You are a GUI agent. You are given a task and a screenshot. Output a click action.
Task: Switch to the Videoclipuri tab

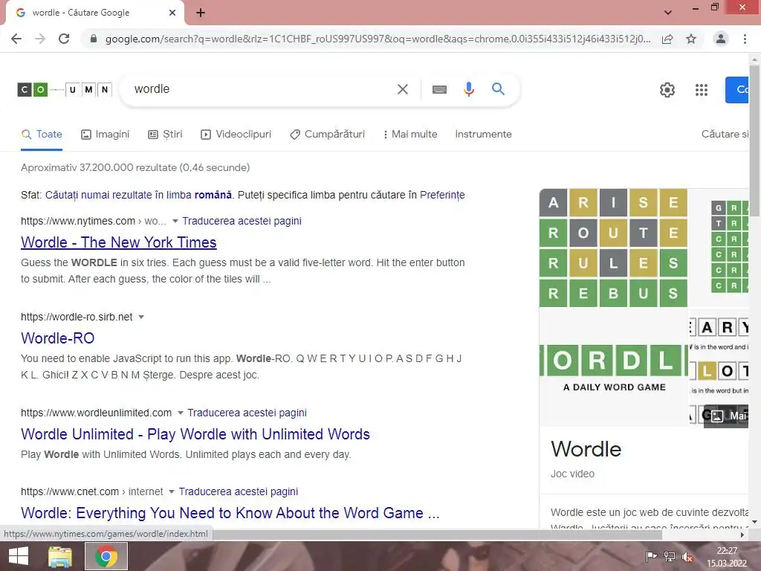[236, 135]
